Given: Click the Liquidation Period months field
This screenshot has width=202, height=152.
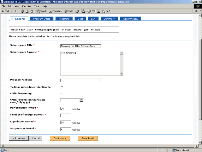Looking at the screenshot, I should pyautogui.click(x=66, y=122).
